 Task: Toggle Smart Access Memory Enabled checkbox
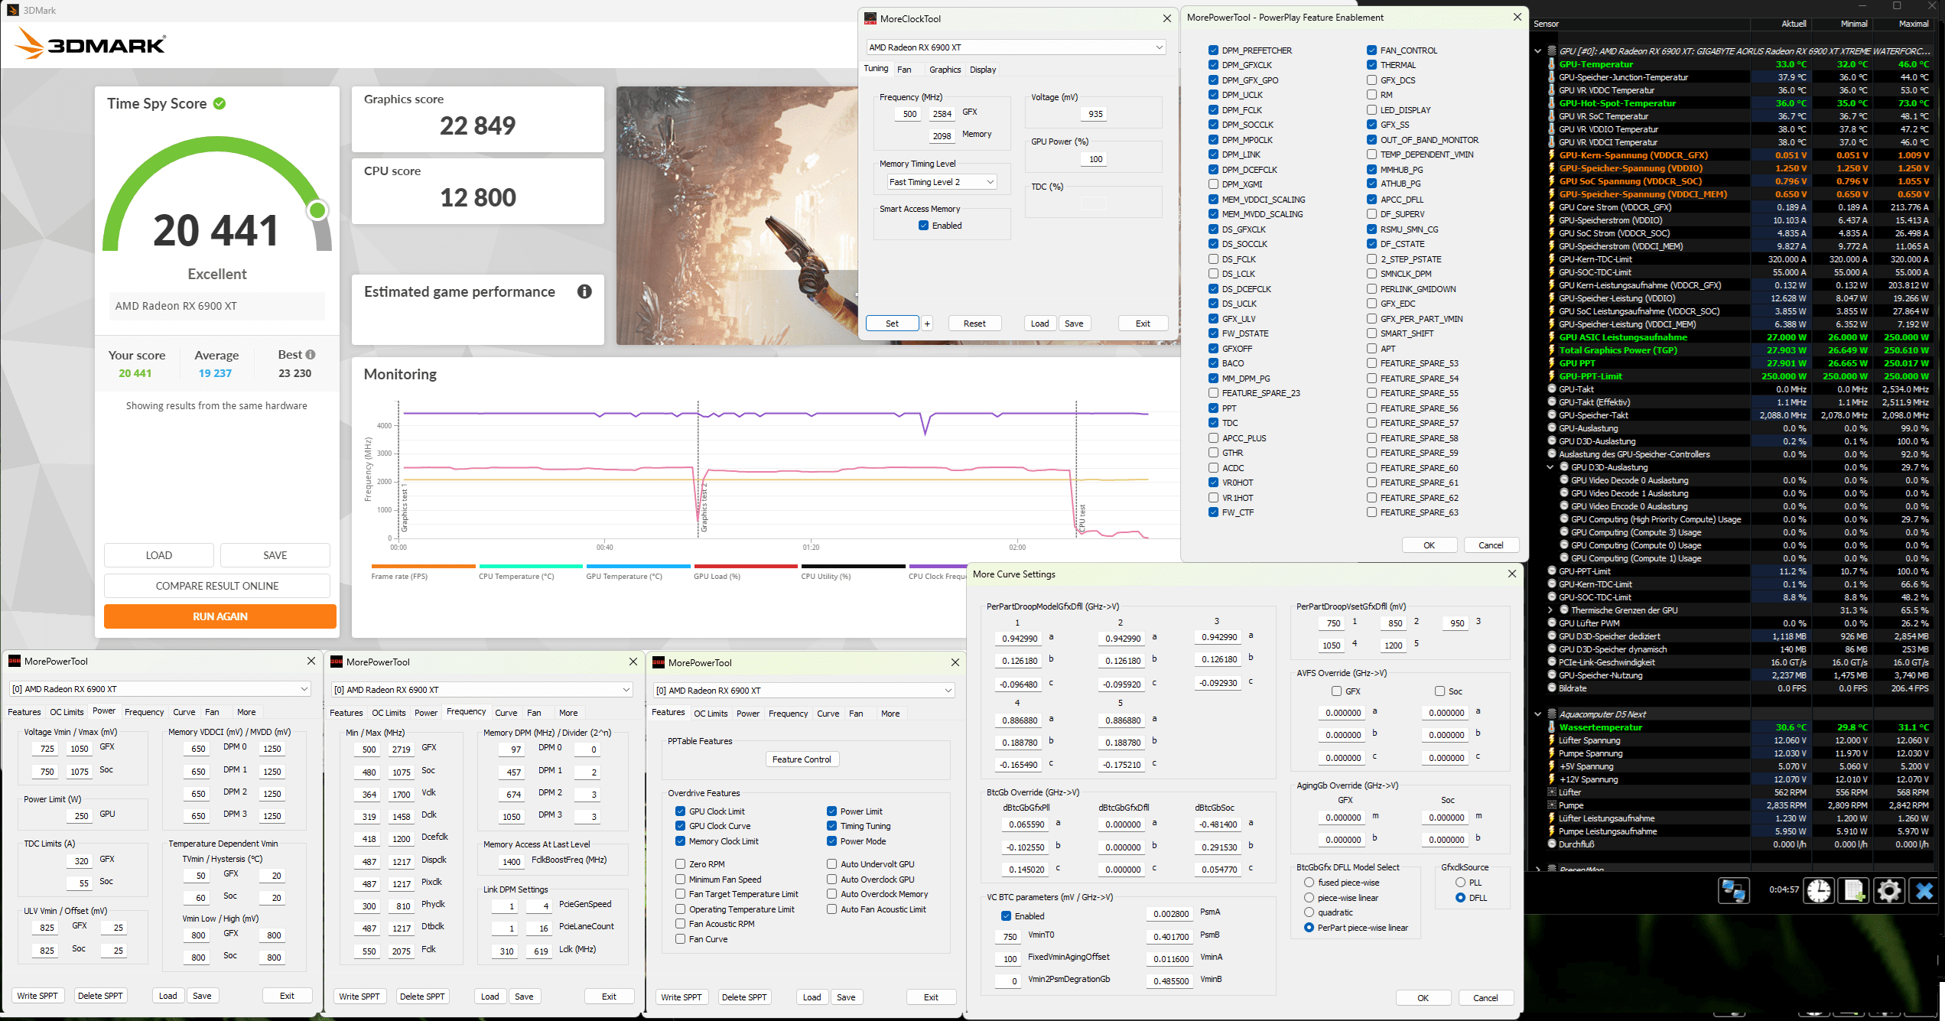tap(924, 226)
